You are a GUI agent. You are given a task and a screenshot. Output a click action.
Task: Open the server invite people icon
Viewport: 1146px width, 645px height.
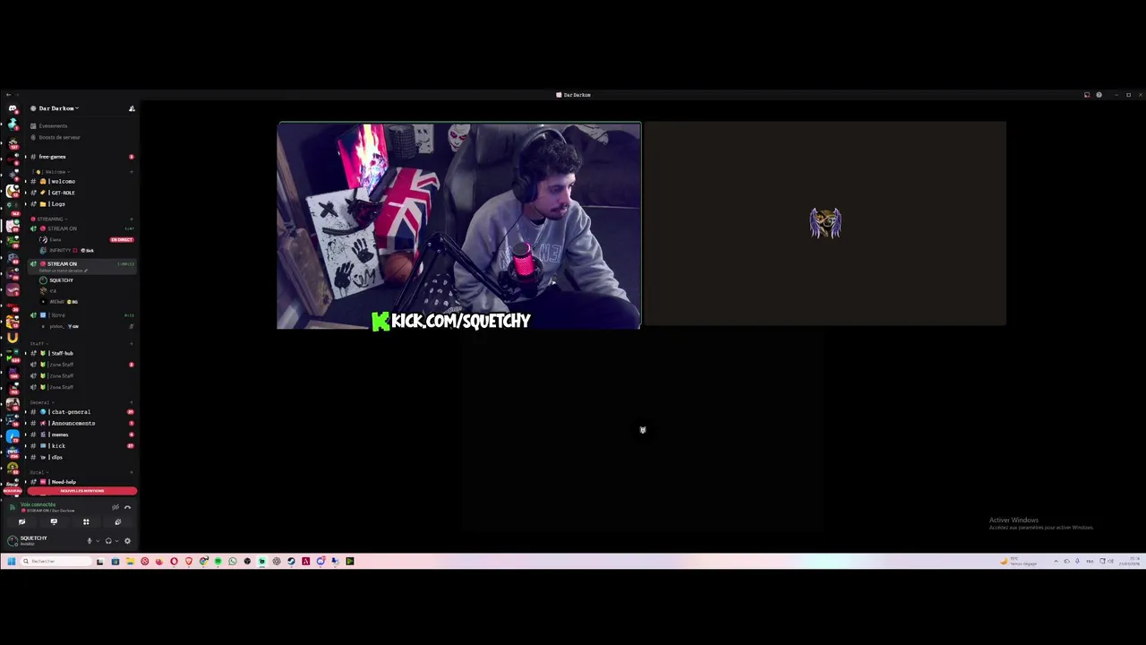pos(132,108)
